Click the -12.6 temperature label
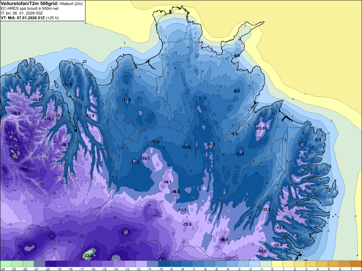The width and height of the screenshot is (362, 271). [x=267, y=209]
